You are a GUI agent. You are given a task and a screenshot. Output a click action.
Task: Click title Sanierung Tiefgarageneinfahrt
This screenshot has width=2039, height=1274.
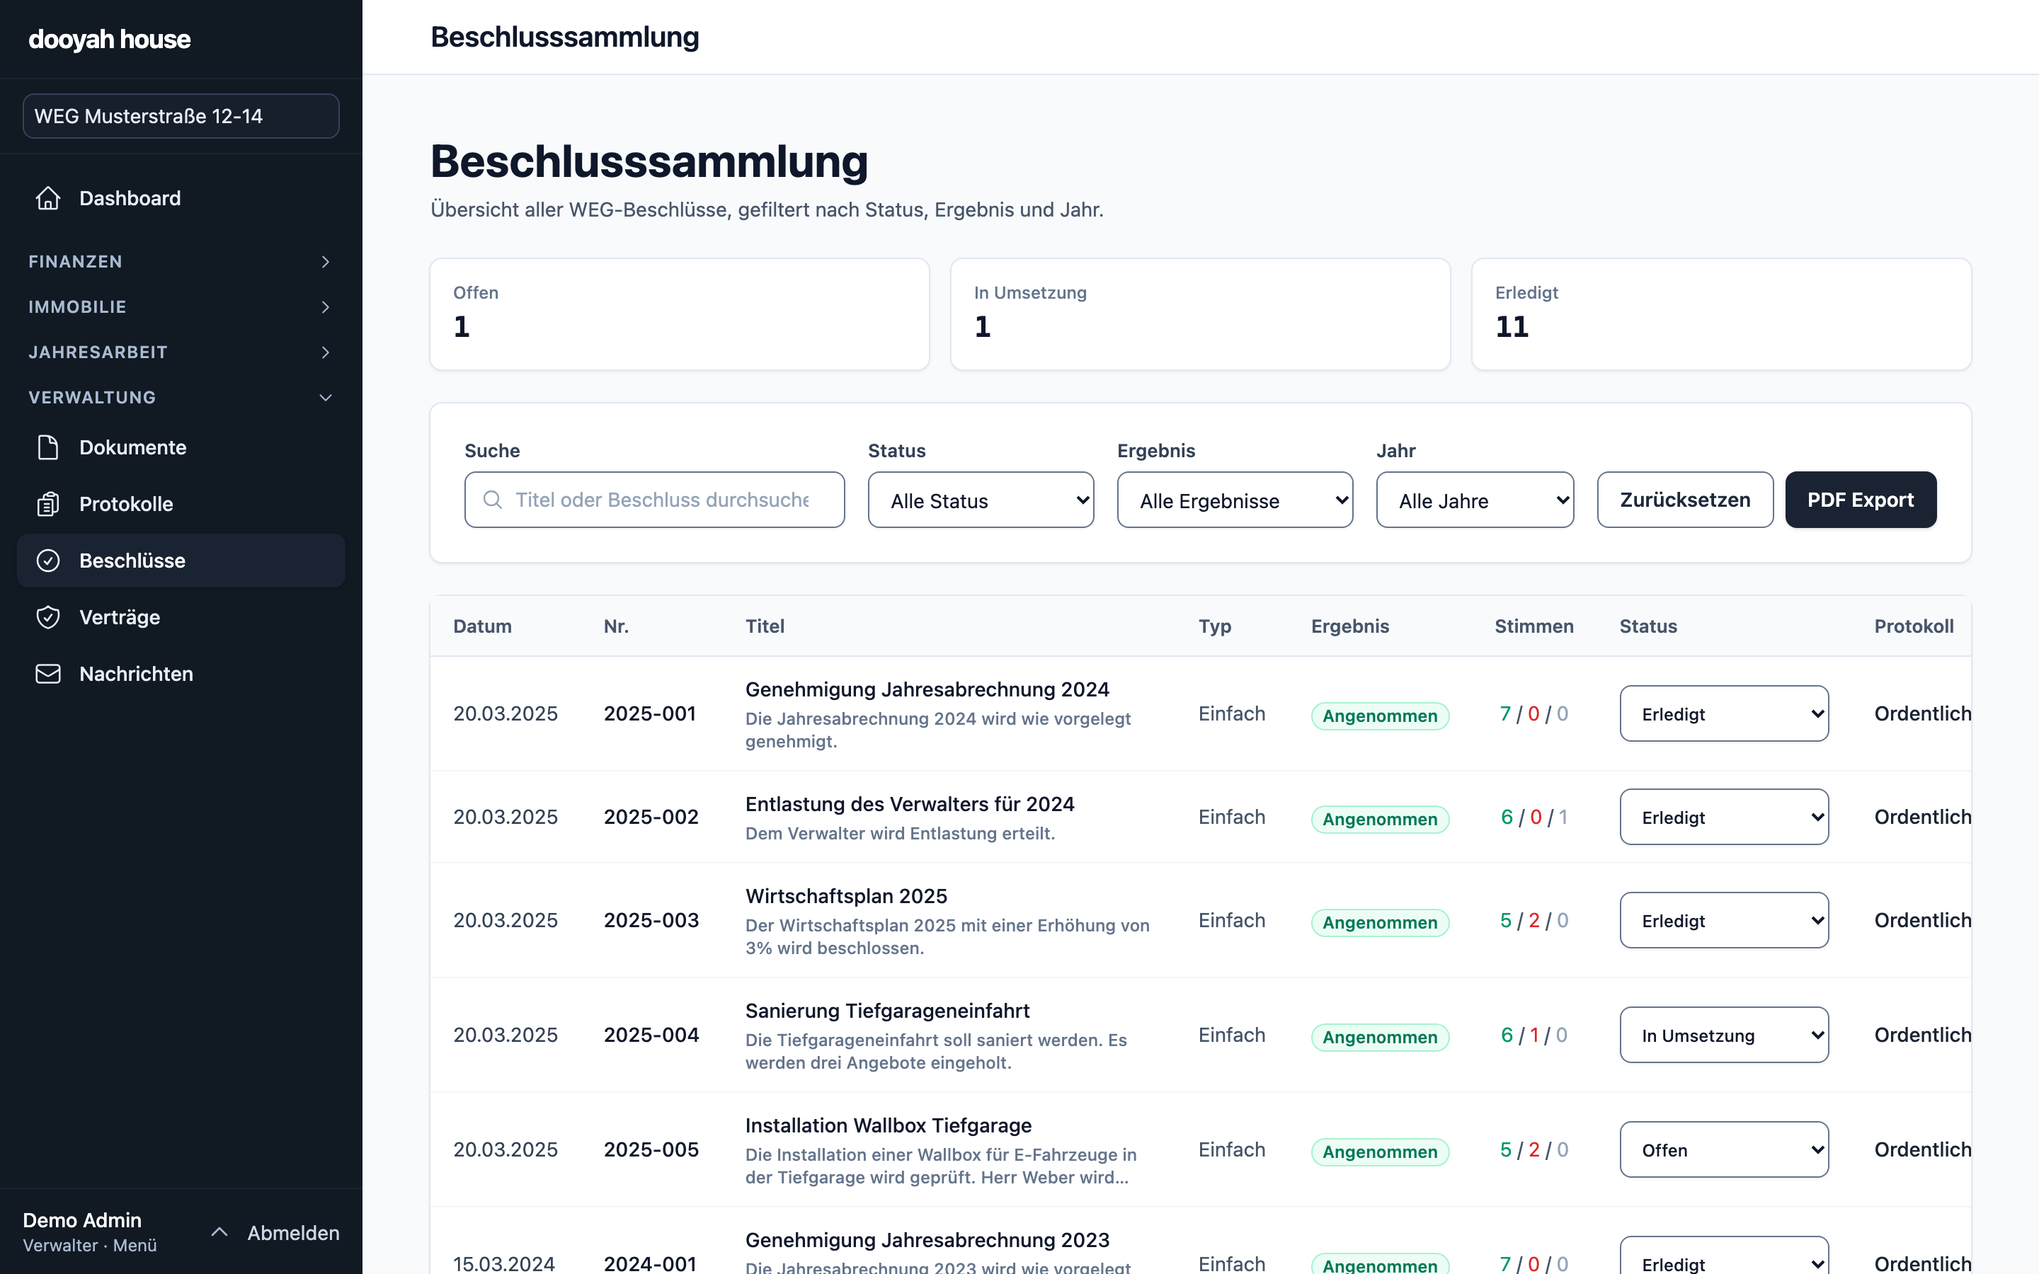click(887, 1010)
